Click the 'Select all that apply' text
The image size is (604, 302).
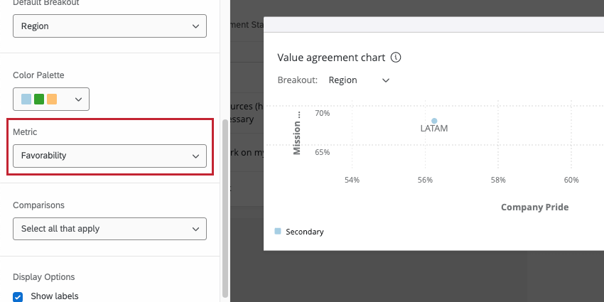(60, 229)
